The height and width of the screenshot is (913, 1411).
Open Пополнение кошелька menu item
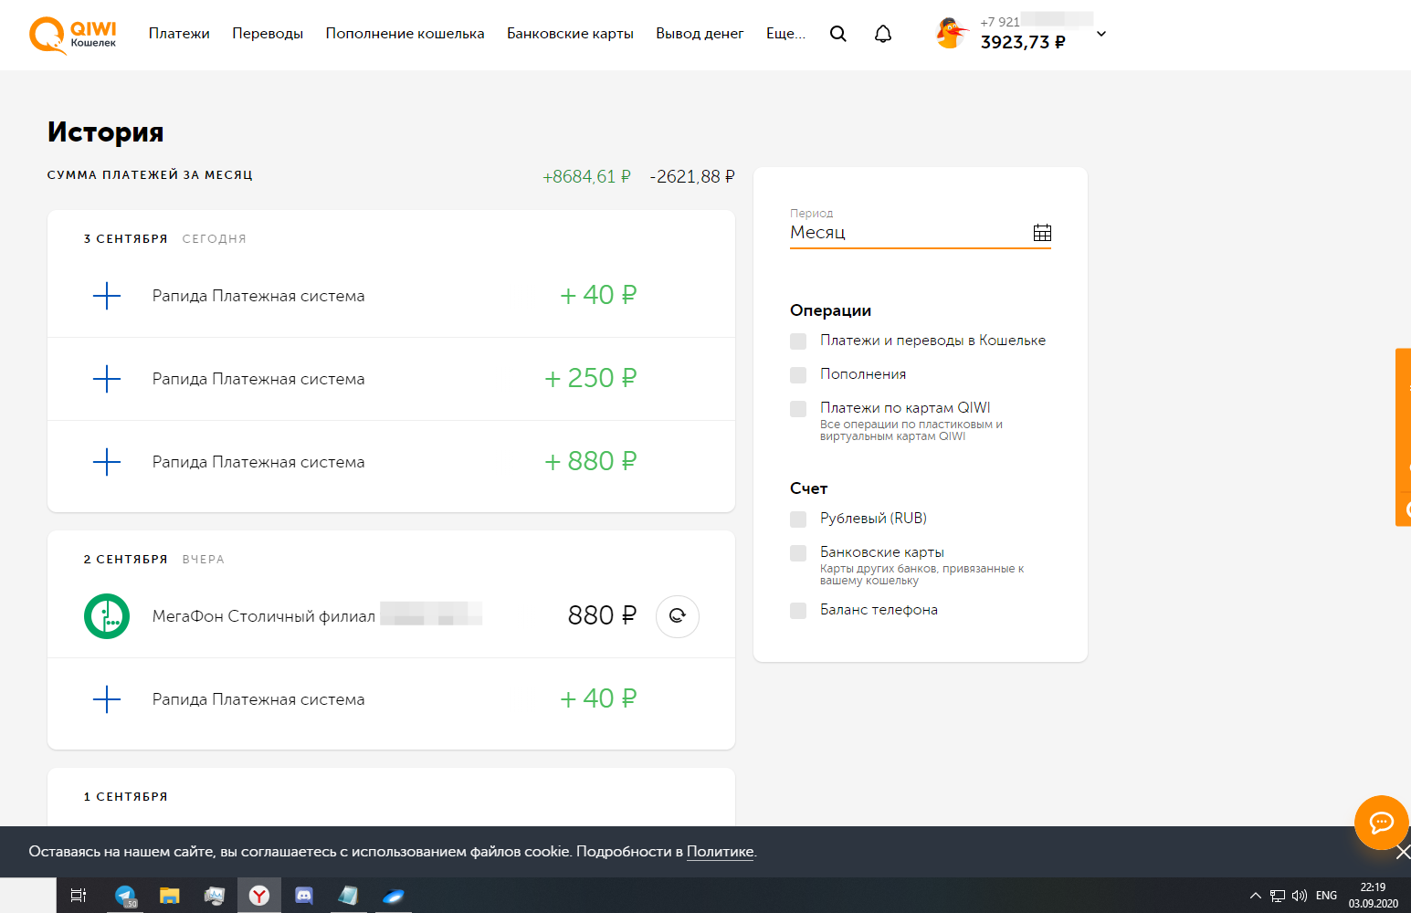tap(405, 34)
